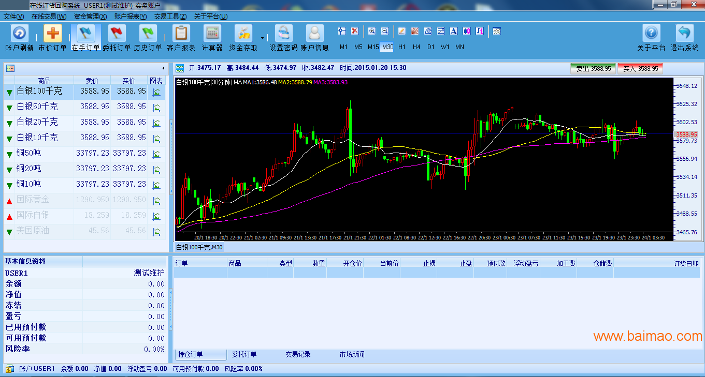Zoom in on the chart
The image size is (705, 377).
tap(372, 31)
